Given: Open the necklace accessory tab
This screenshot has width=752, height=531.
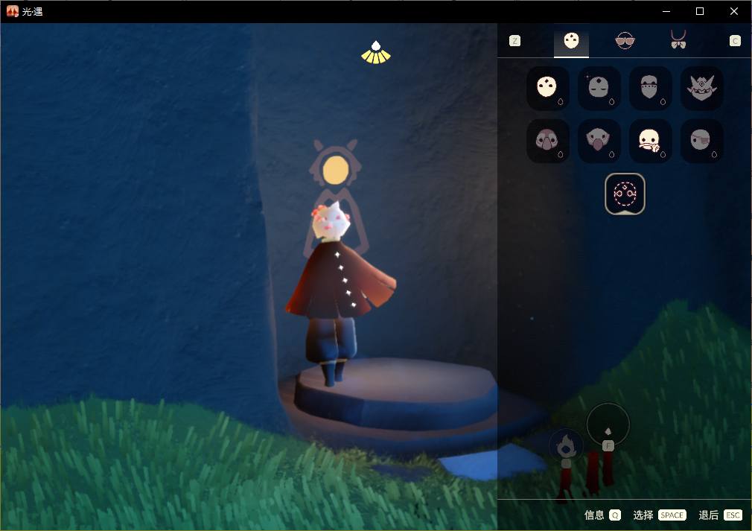Looking at the screenshot, I should 678,39.
